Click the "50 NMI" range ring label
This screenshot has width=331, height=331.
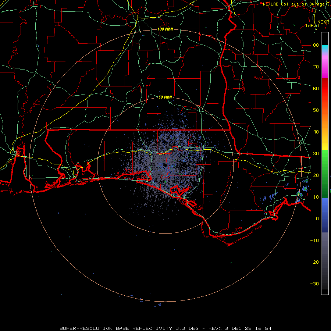pos(165,97)
